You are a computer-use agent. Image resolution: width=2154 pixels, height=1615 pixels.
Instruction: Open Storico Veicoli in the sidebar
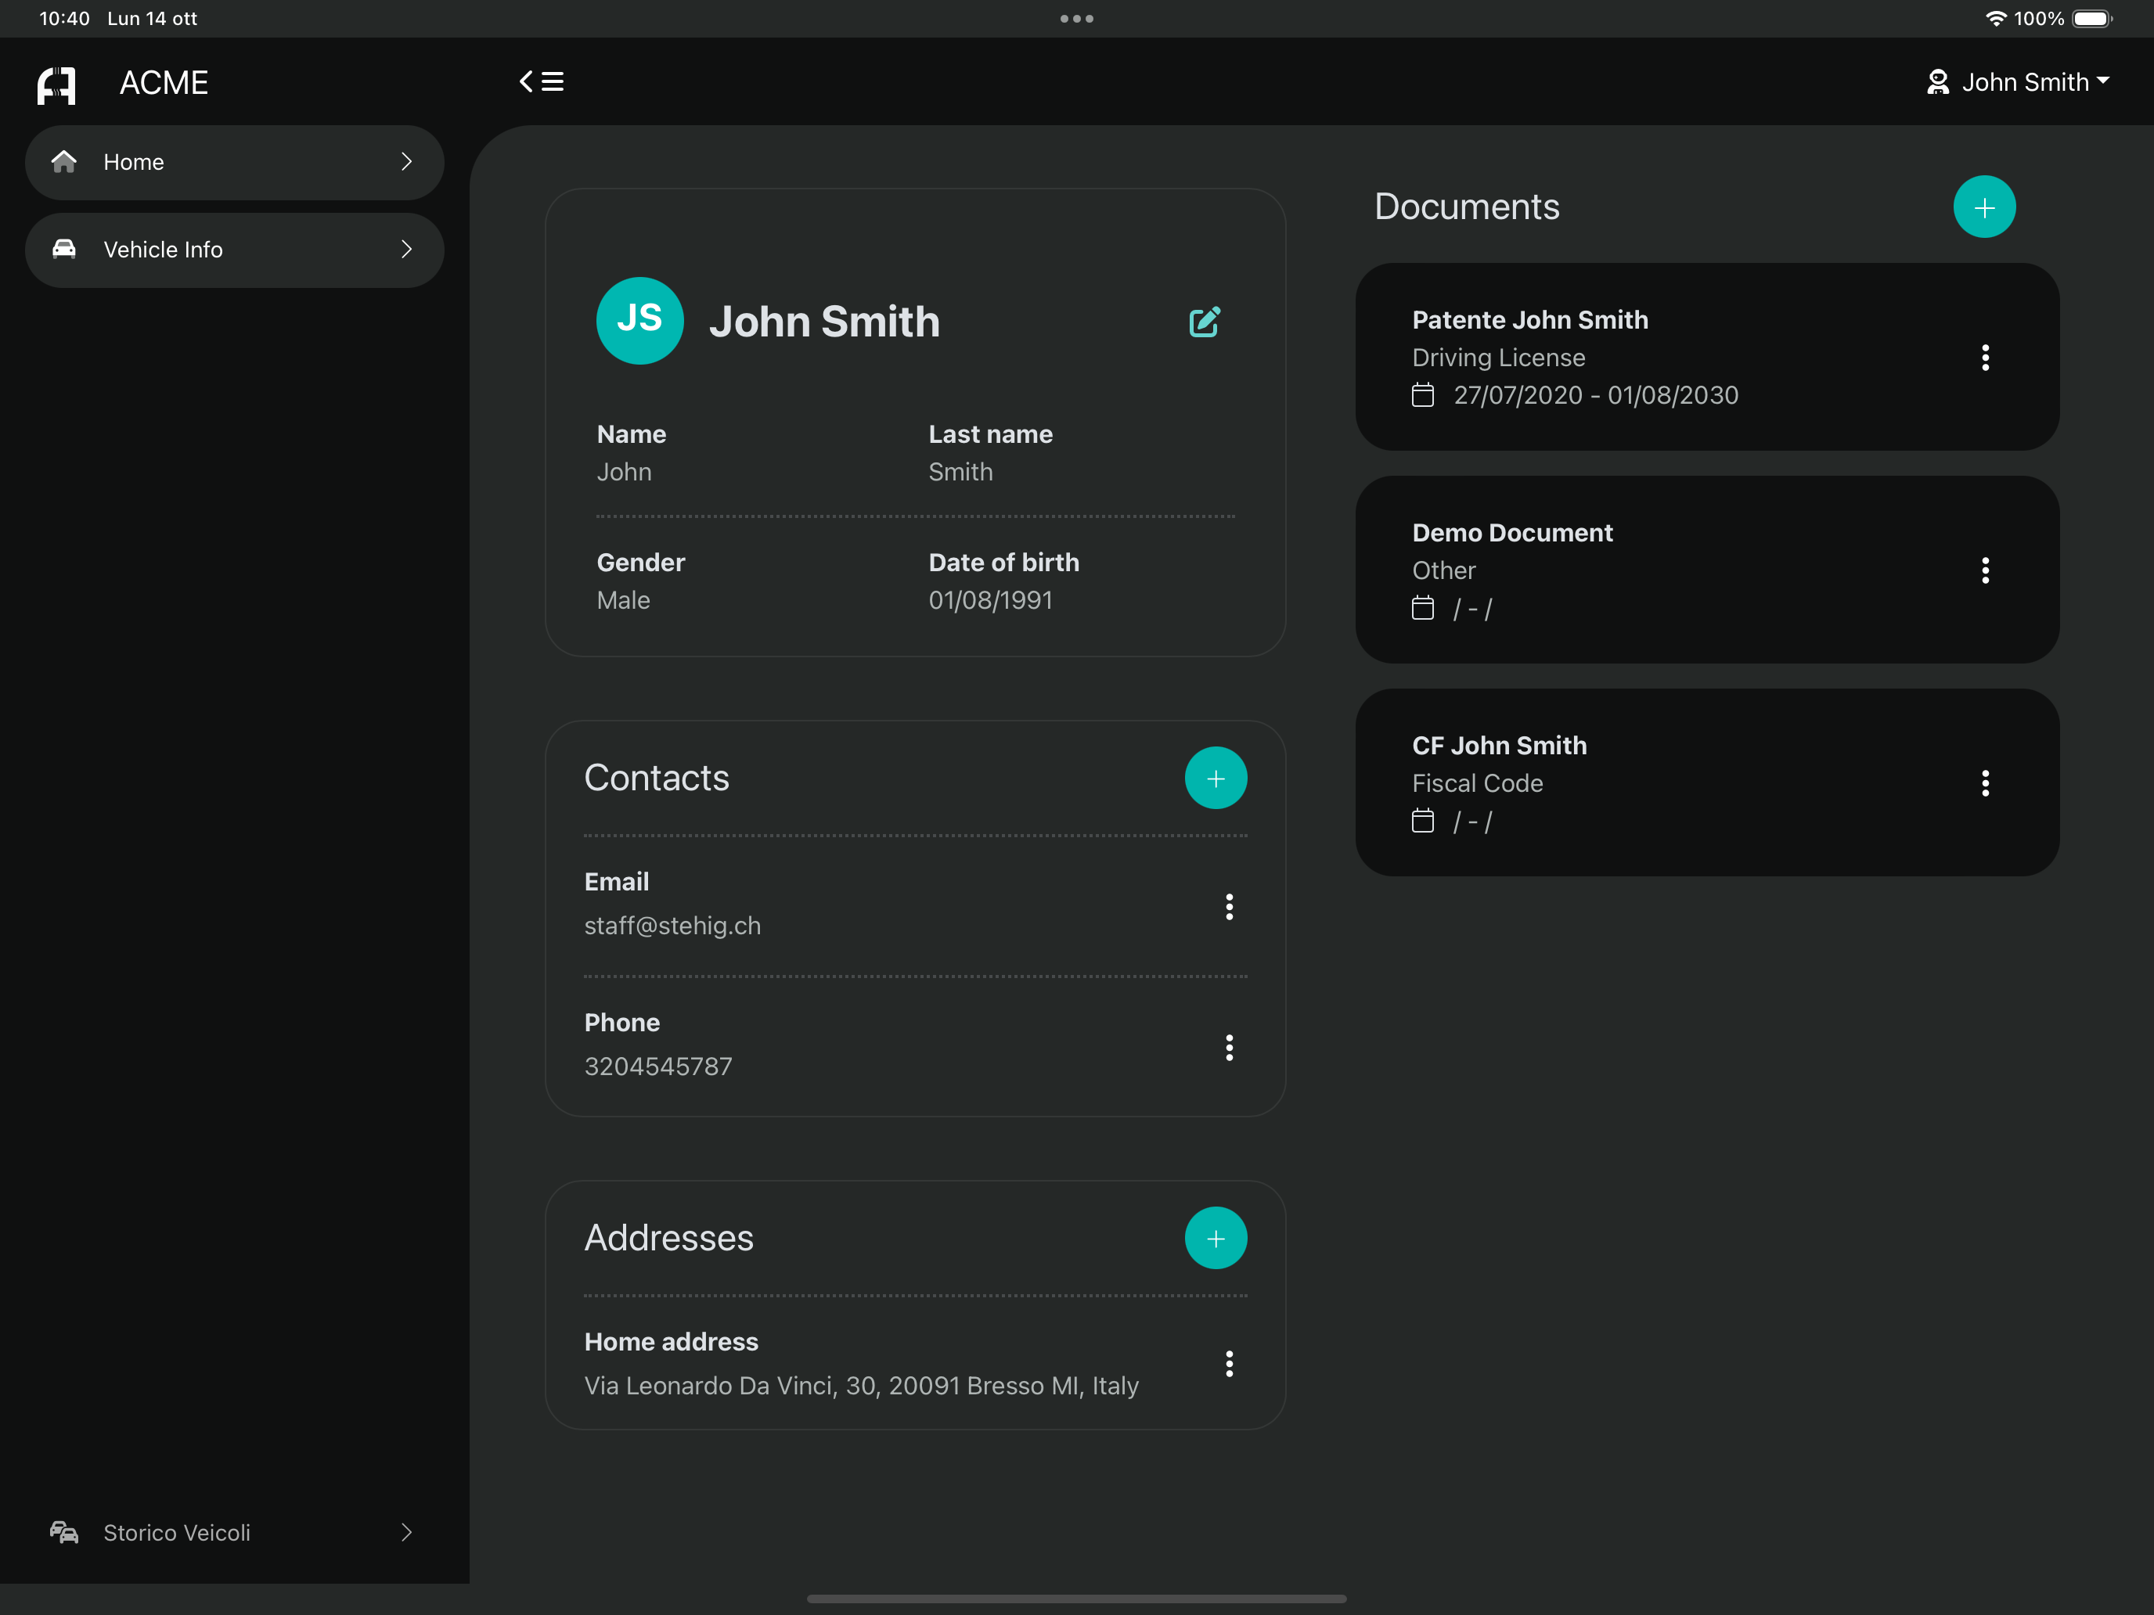pos(235,1532)
